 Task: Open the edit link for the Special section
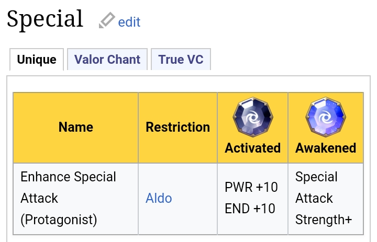click(x=129, y=22)
